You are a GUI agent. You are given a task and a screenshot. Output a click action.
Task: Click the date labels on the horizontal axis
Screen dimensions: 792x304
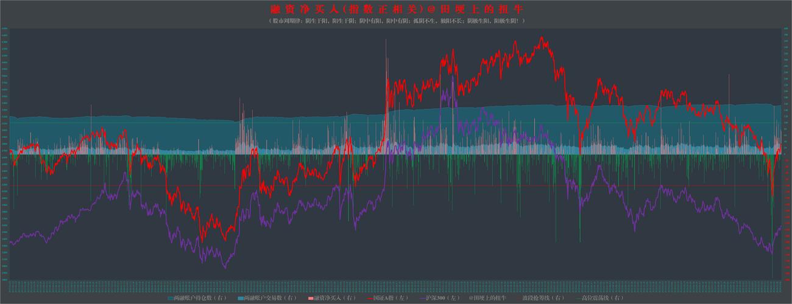[396, 286]
